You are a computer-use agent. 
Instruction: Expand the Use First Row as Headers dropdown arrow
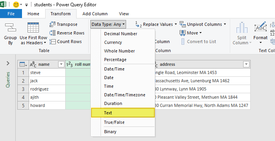coord(45,43)
